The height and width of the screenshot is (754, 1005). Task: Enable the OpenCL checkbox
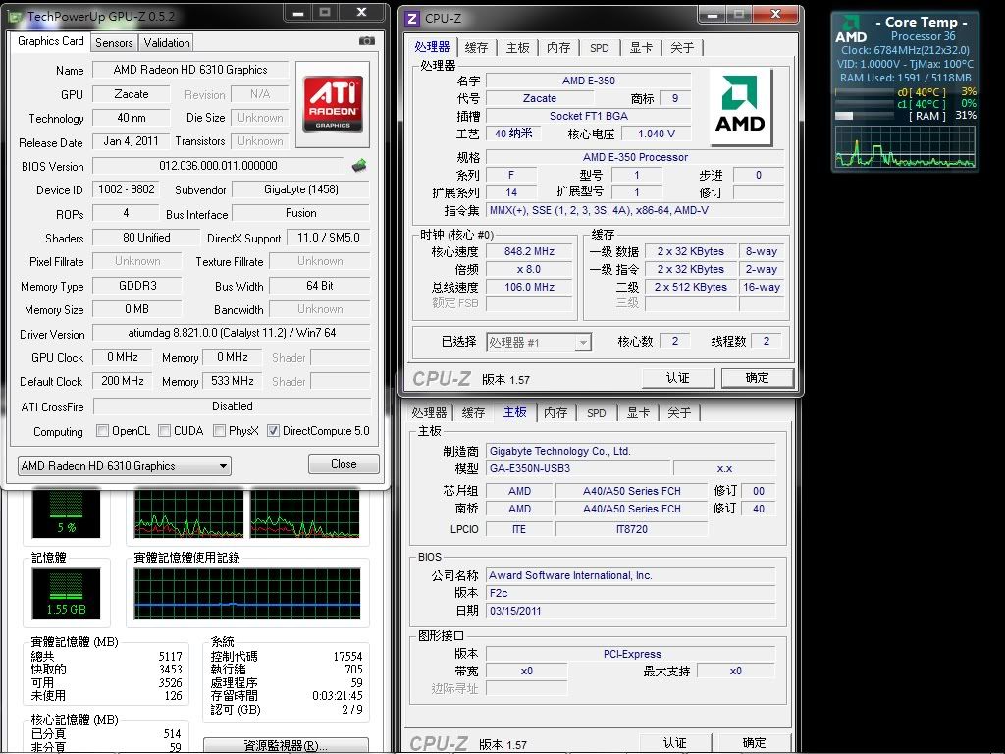tap(103, 431)
